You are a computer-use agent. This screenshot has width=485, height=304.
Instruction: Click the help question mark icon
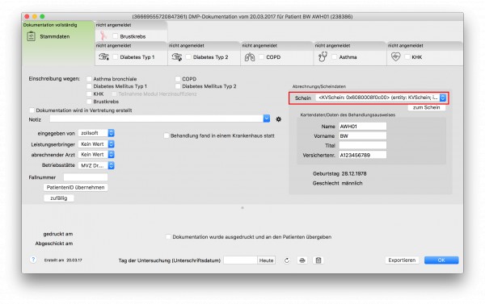(33, 260)
